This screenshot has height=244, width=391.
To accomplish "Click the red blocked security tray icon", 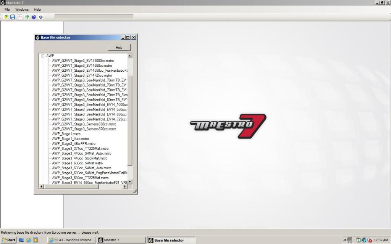I will (370, 240).
